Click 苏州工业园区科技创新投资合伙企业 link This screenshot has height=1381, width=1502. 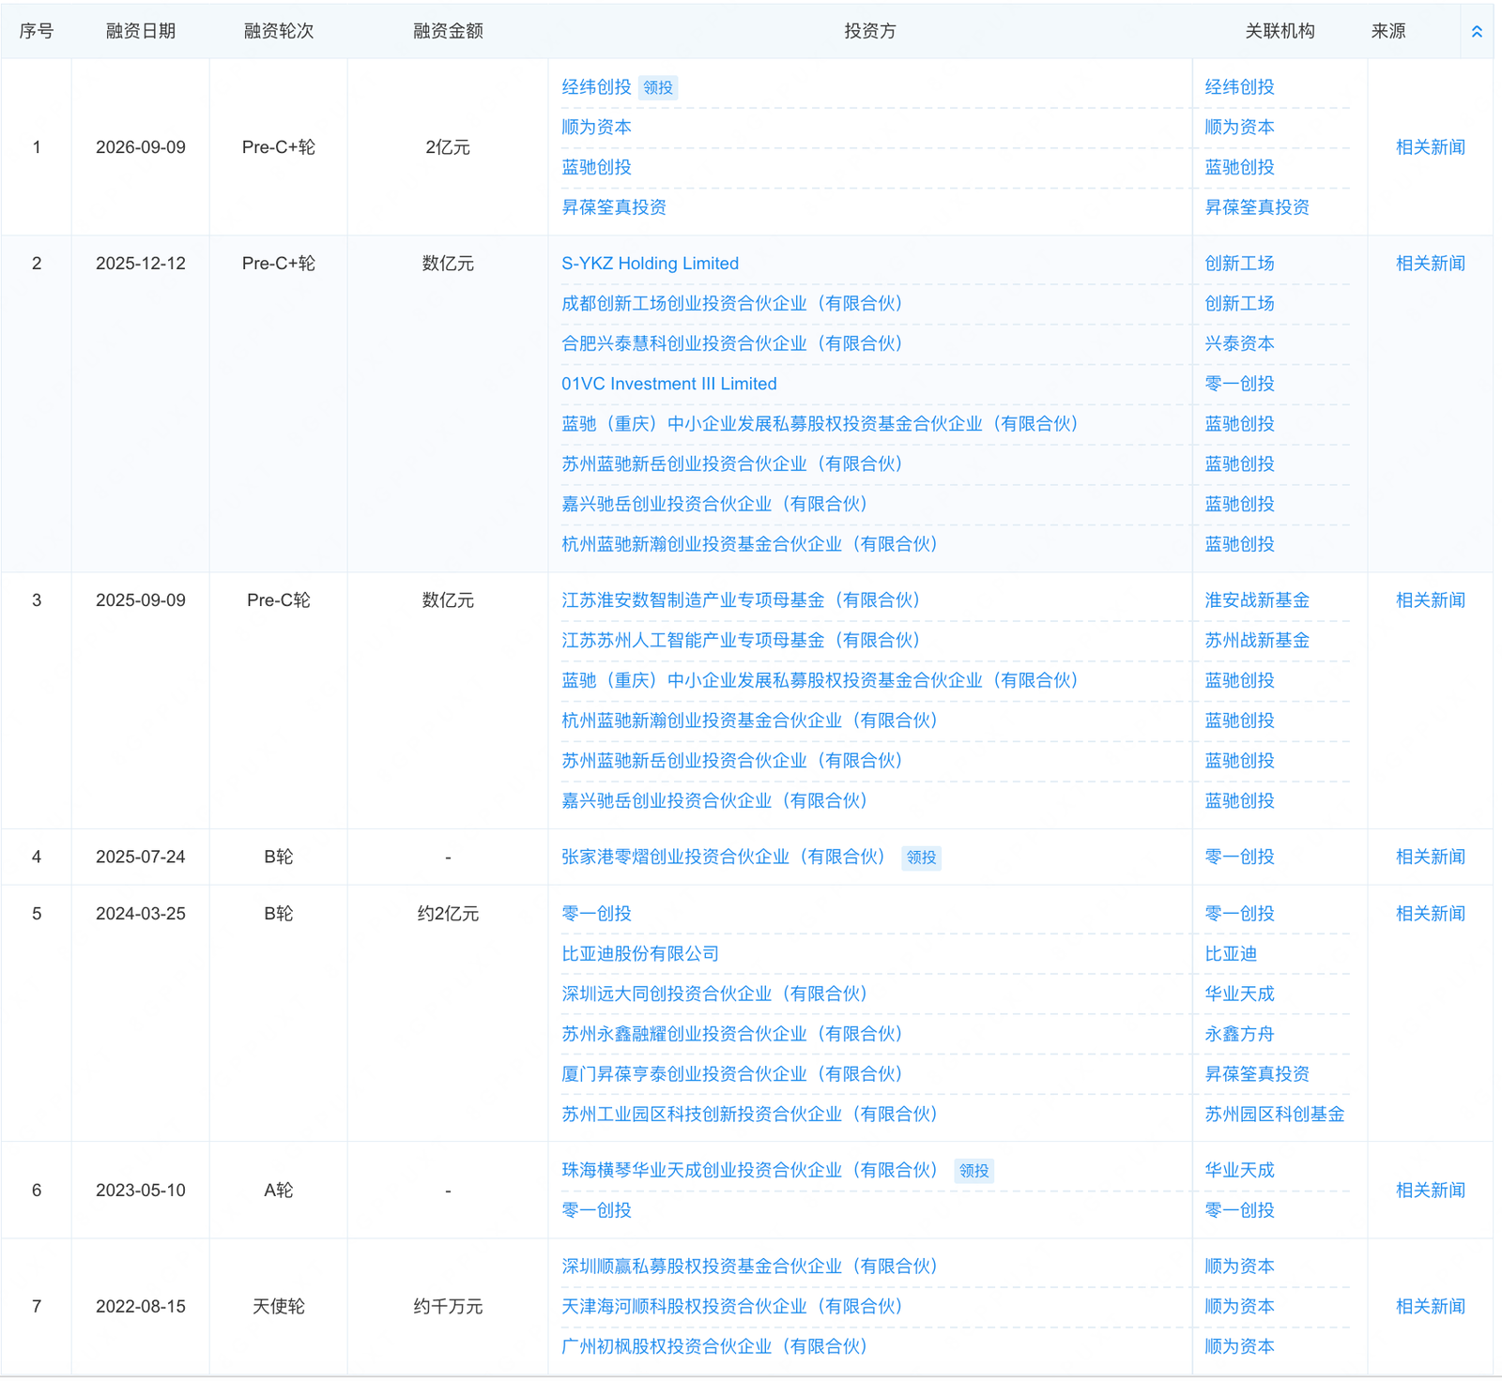click(750, 1115)
